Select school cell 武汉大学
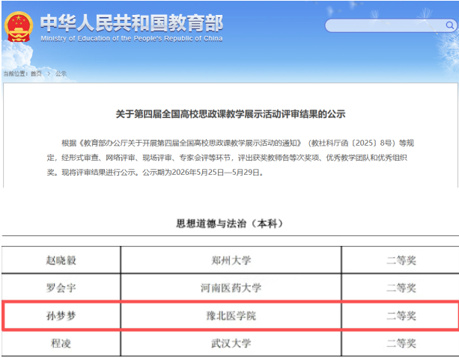The width and height of the screenshot is (459, 358). [x=231, y=343]
